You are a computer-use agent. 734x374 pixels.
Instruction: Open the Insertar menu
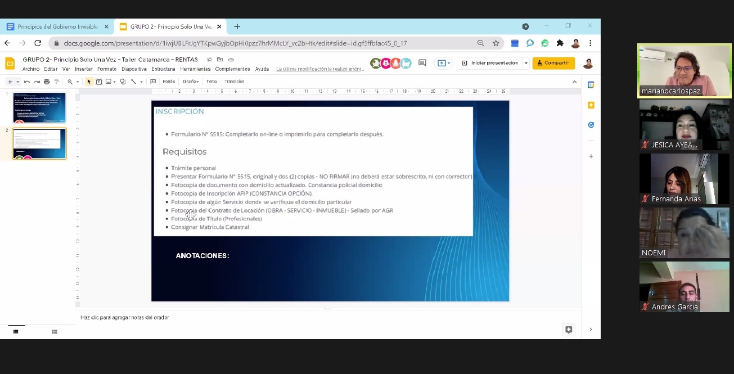pos(83,69)
